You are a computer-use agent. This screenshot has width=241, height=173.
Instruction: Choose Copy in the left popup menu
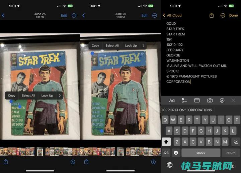click(x=11, y=96)
